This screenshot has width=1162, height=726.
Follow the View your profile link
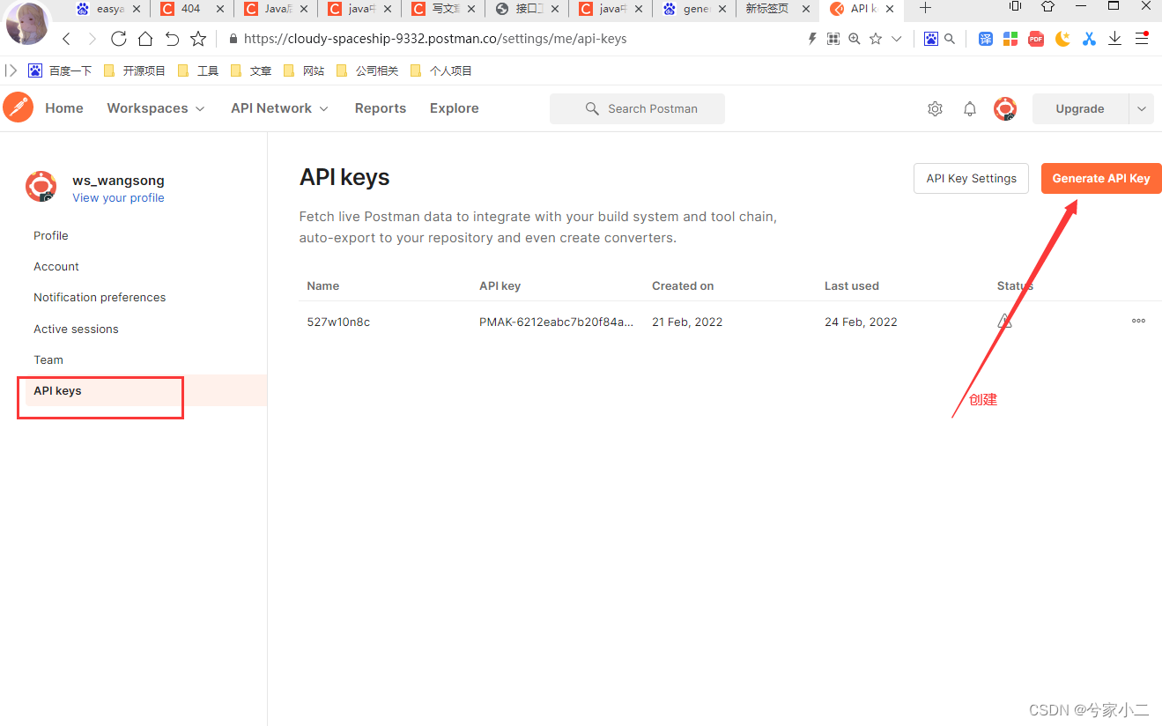[118, 198]
